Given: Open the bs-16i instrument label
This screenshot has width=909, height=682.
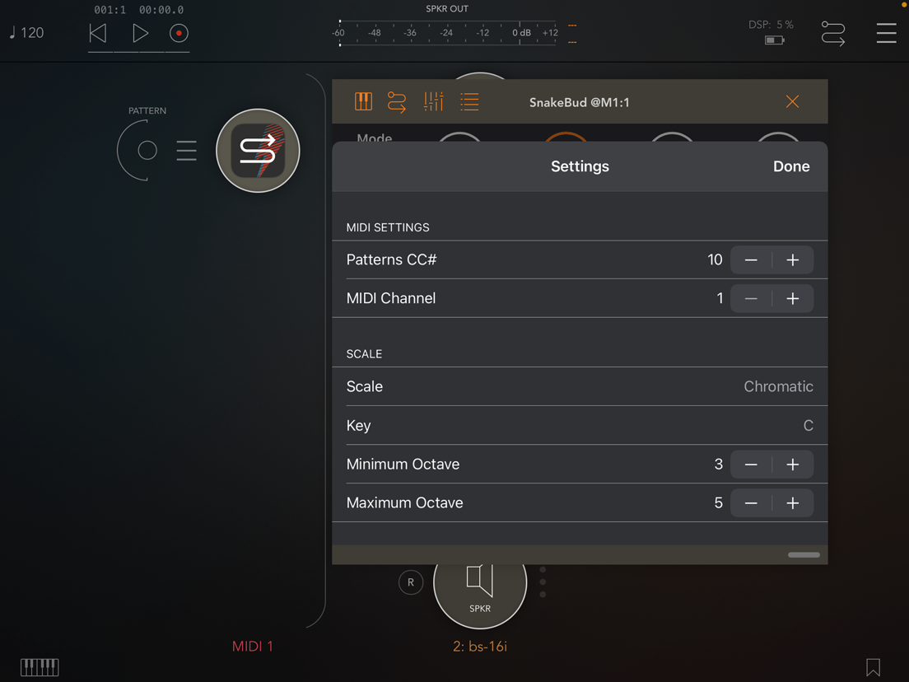Looking at the screenshot, I should [x=480, y=646].
